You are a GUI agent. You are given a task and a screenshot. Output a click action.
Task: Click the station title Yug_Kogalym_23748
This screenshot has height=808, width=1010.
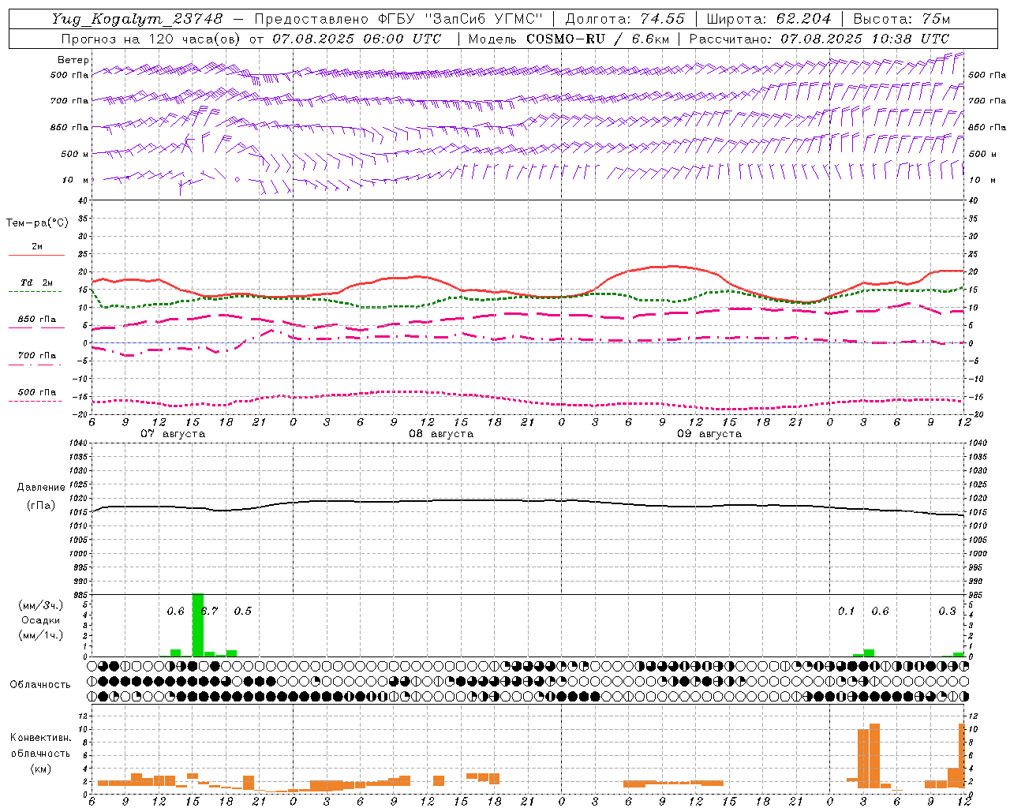(137, 19)
